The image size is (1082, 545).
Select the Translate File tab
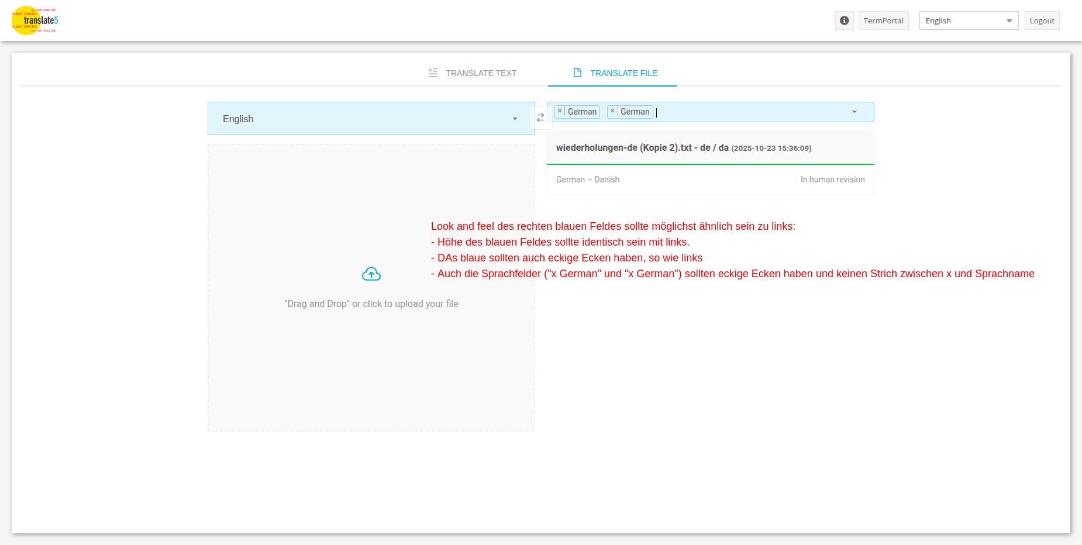coord(623,73)
